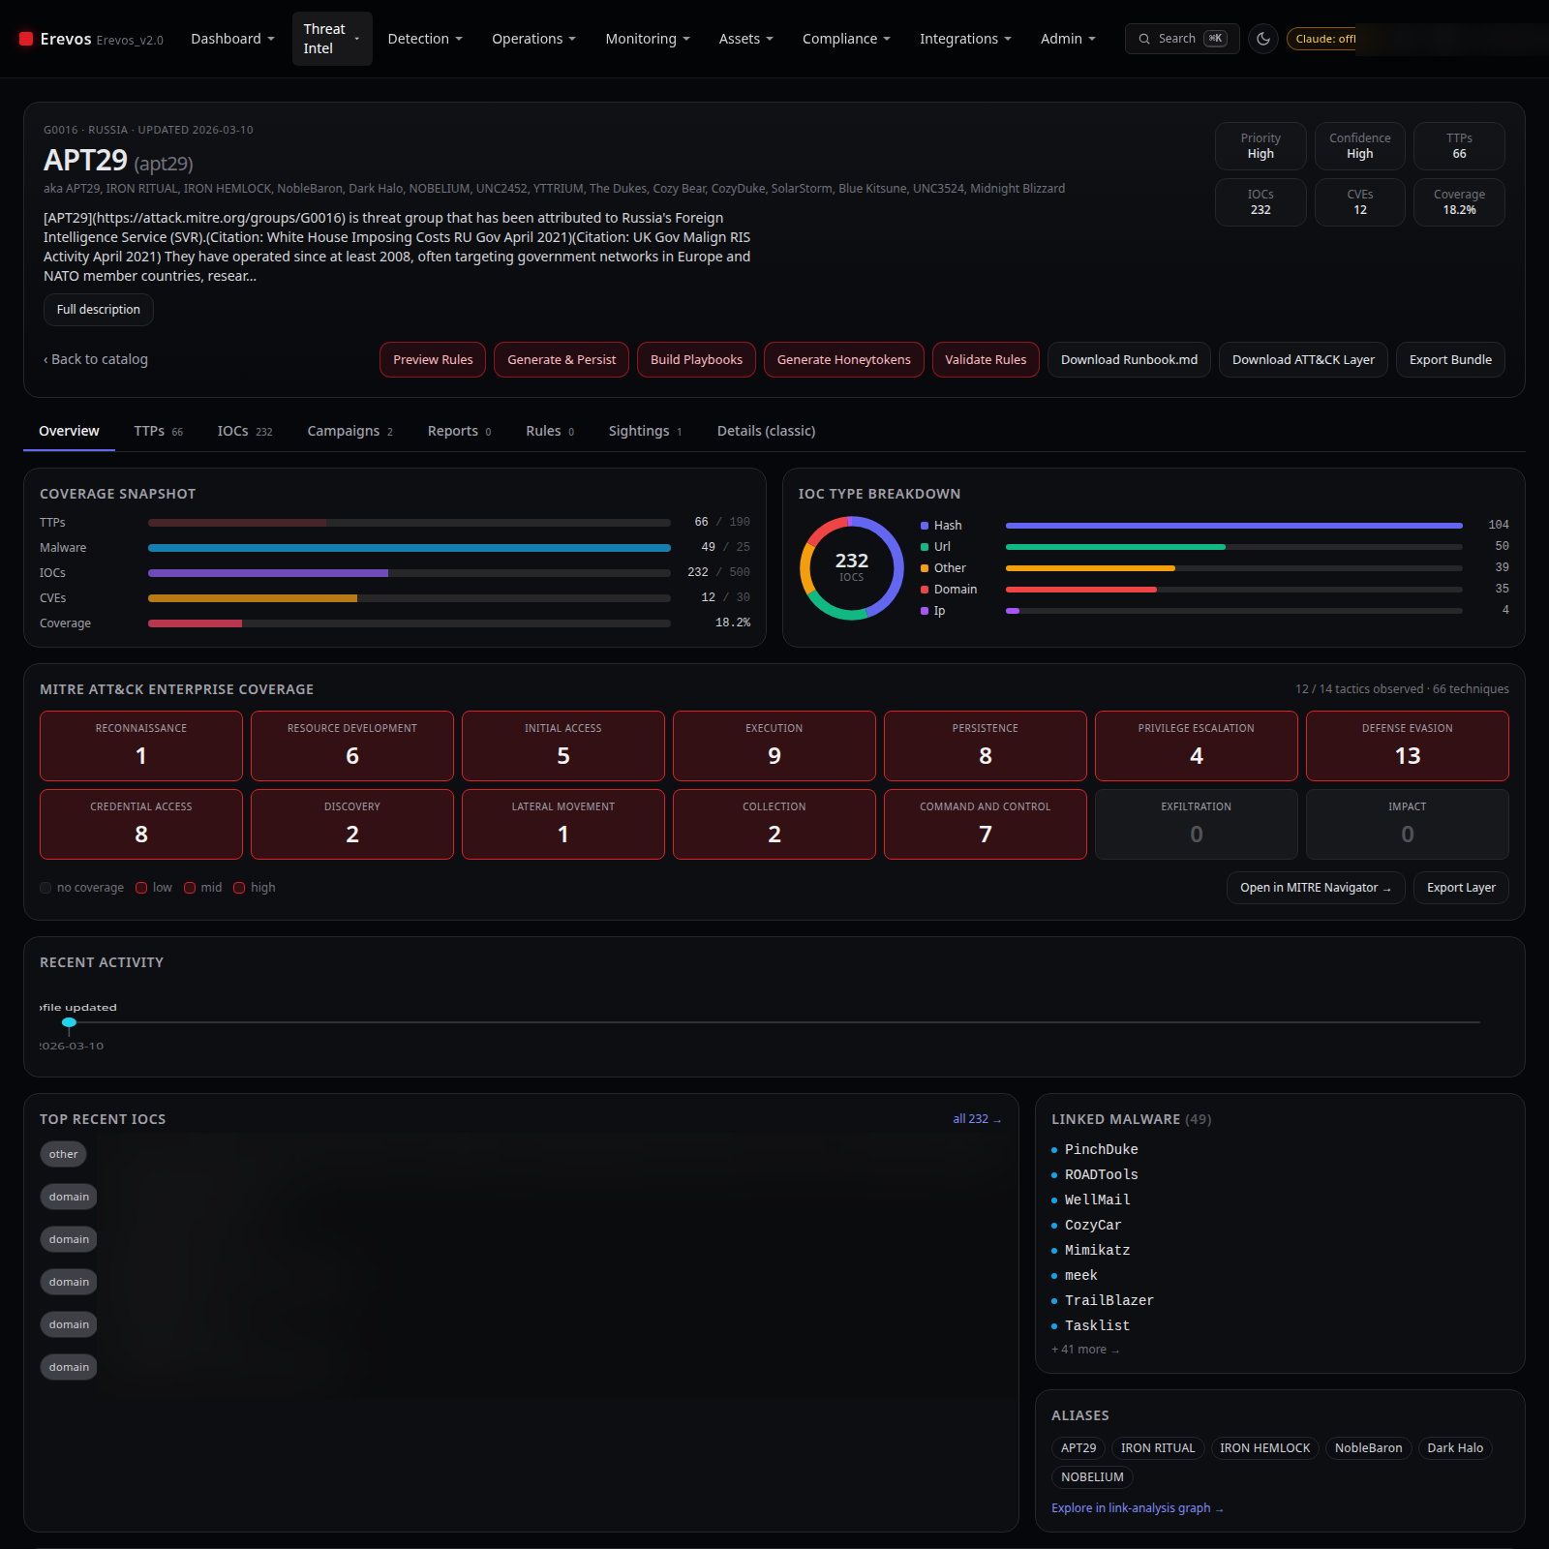Open the Operations dropdown
The width and height of the screenshot is (1549, 1549).
pyautogui.click(x=533, y=39)
